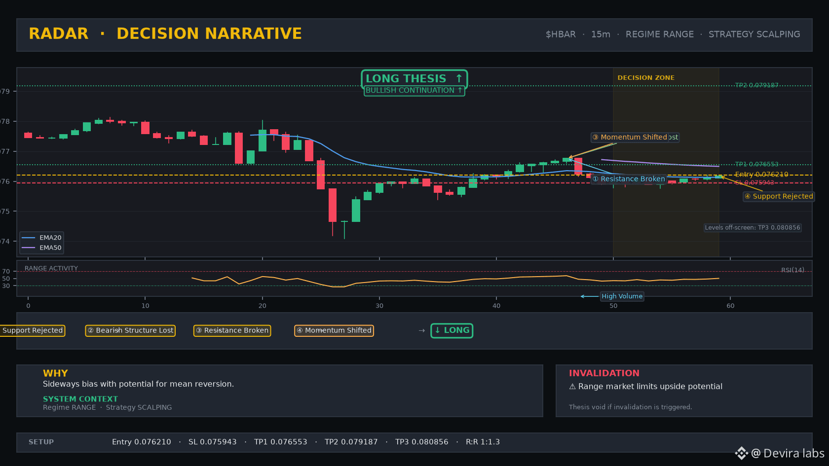Click the EMA20 legend text

50,238
